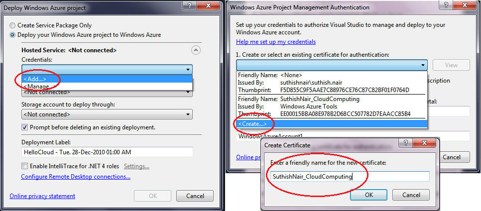The width and height of the screenshot is (481, 211).
Task: Click the Deployment Label text field
Action: [x=107, y=152]
